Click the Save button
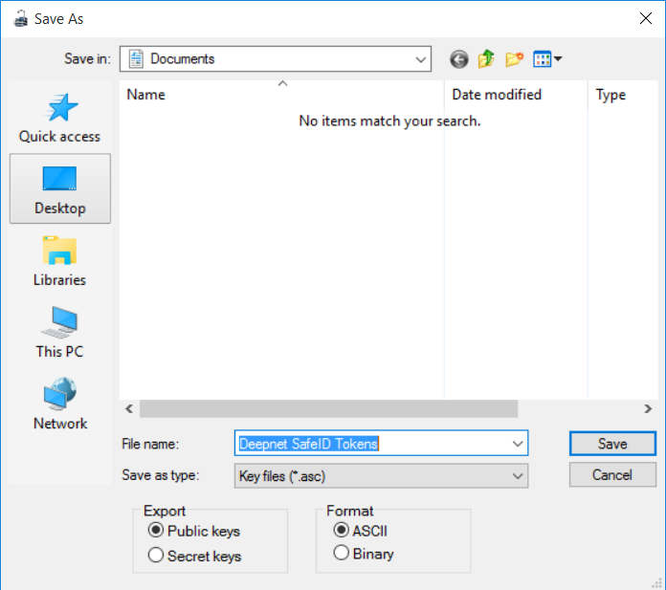 pyautogui.click(x=612, y=444)
